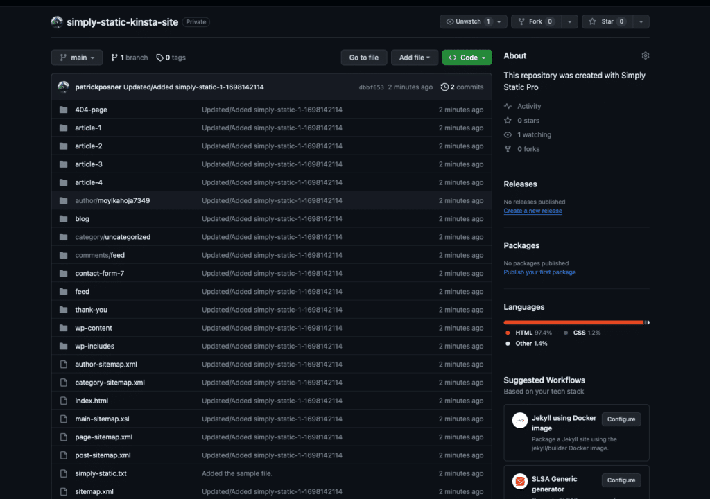Image resolution: width=710 pixels, height=499 pixels.
Task: Click the folder icon beside feed
Action: (63, 292)
